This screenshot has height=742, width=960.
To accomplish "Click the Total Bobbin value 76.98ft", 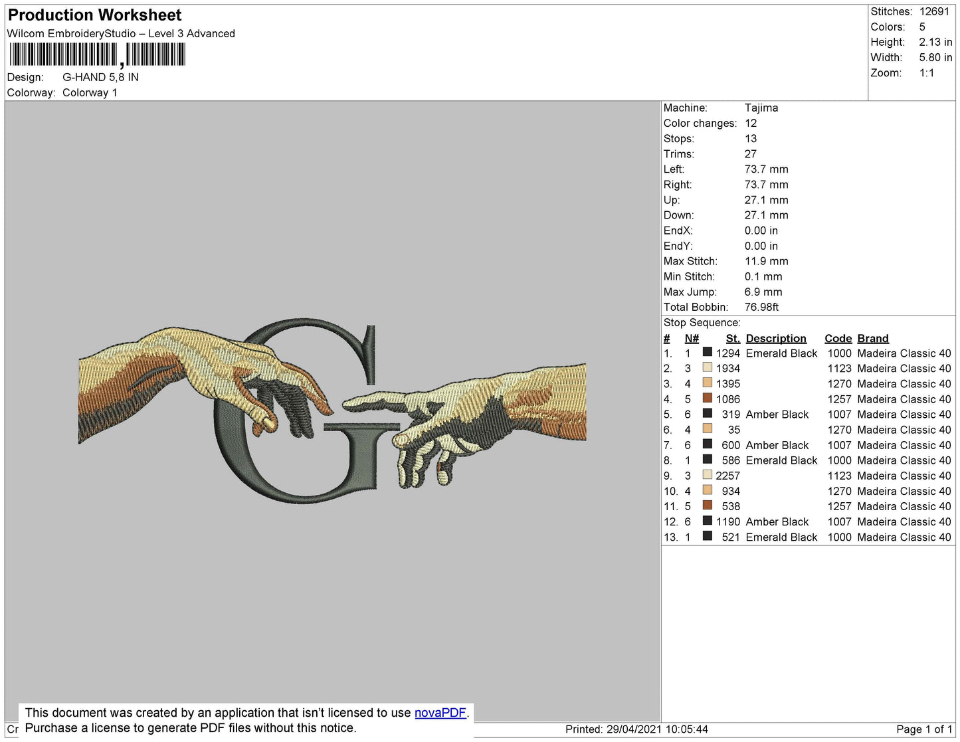I will click(761, 307).
